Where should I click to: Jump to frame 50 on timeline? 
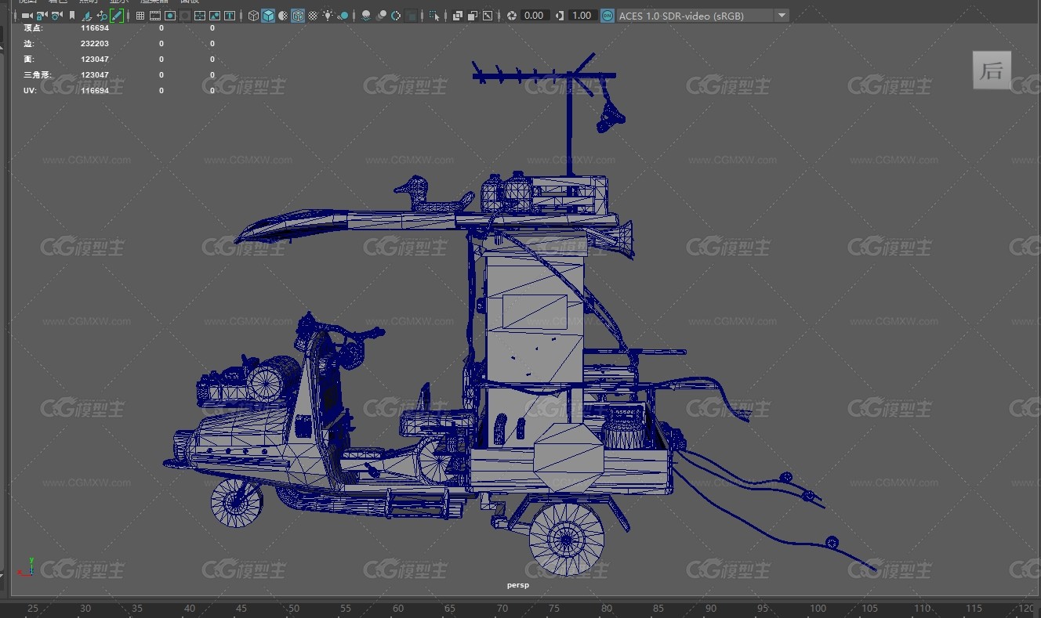coord(294,609)
